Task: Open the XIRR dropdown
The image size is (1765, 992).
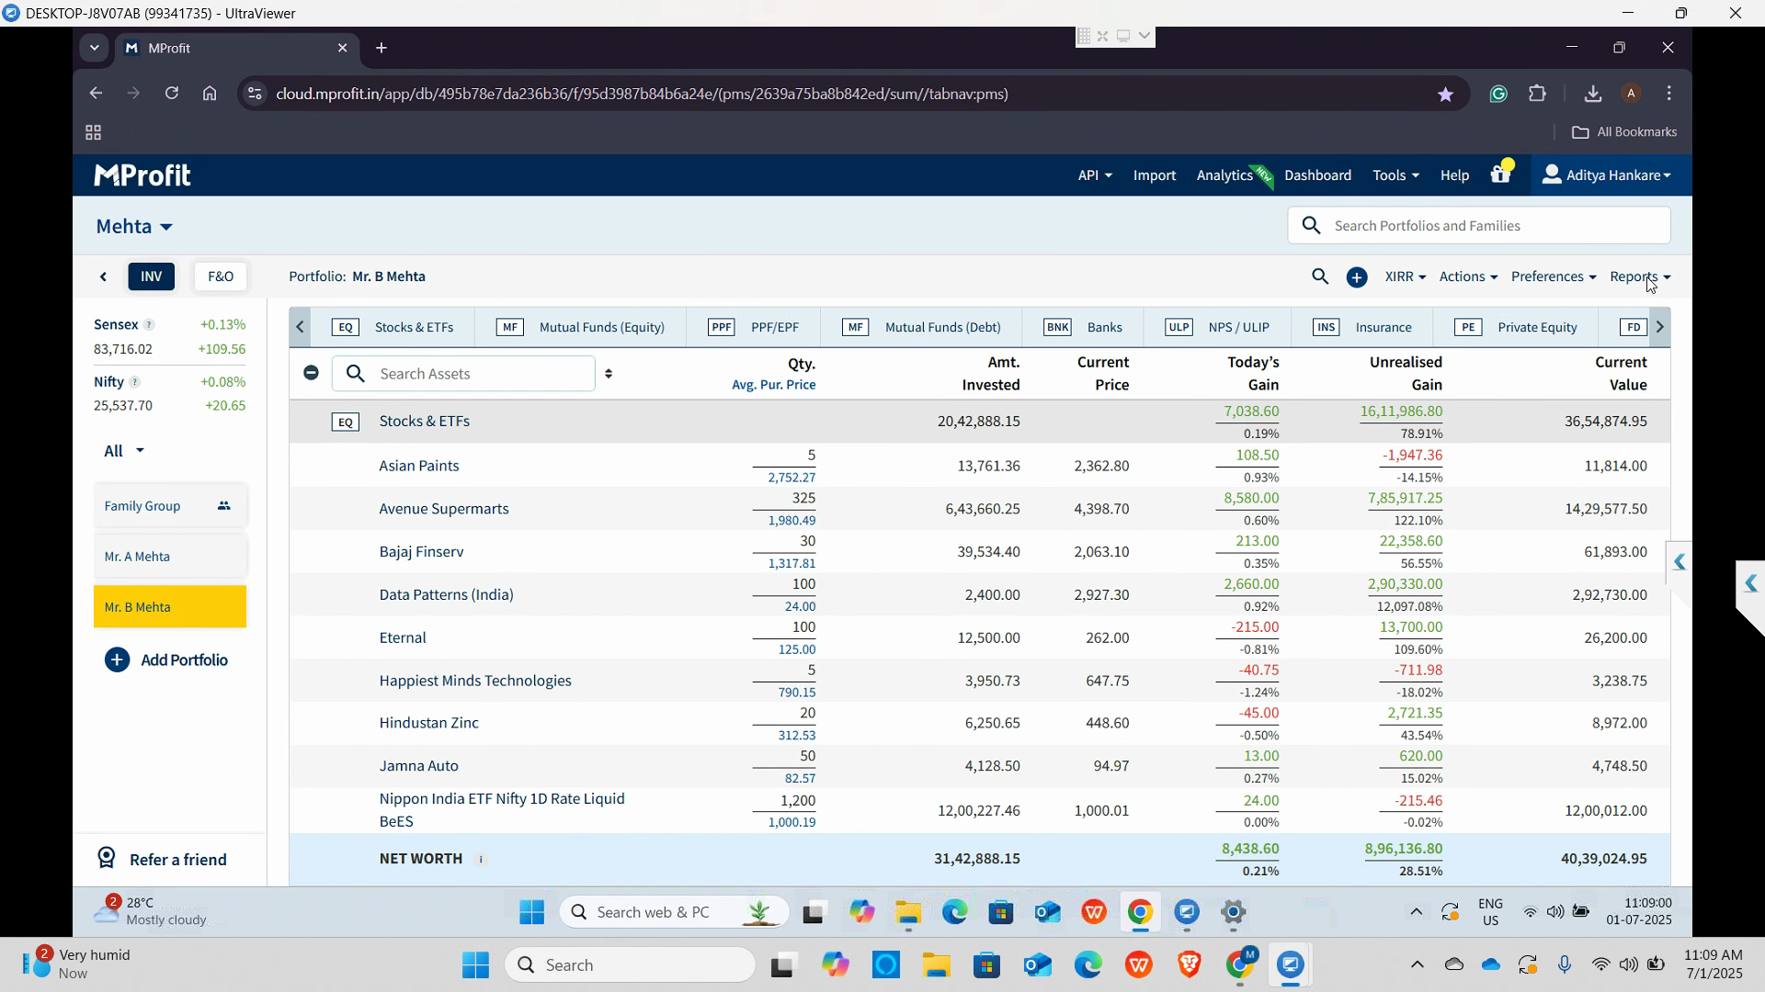Action: pyautogui.click(x=1405, y=276)
